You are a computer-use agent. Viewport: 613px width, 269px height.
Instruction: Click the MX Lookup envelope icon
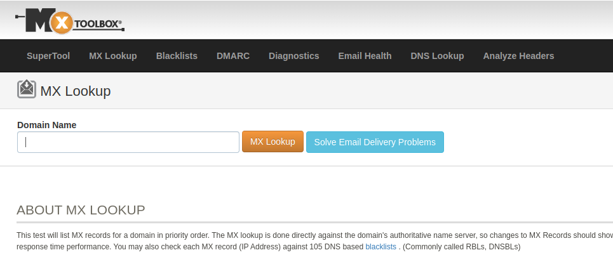[27, 89]
